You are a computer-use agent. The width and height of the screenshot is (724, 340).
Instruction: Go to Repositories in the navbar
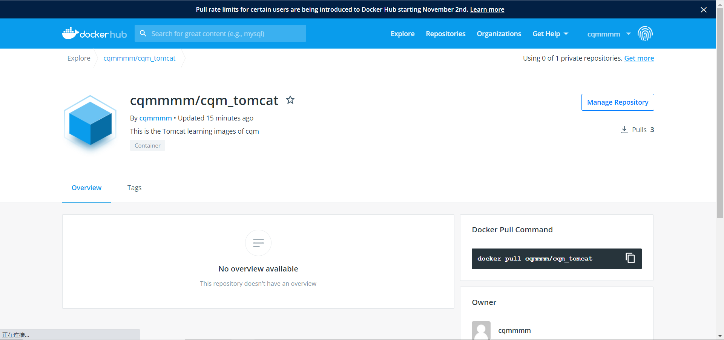446,34
